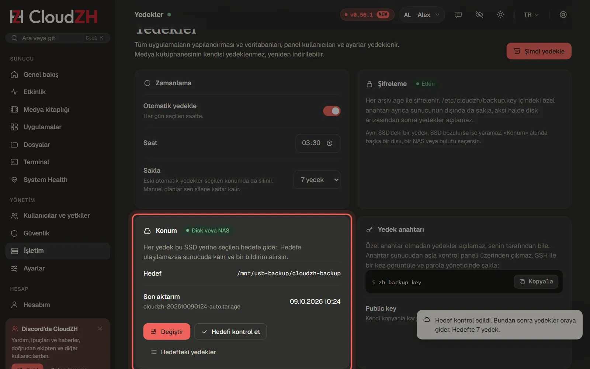Switch theme with the sun icon

[500, 15]
